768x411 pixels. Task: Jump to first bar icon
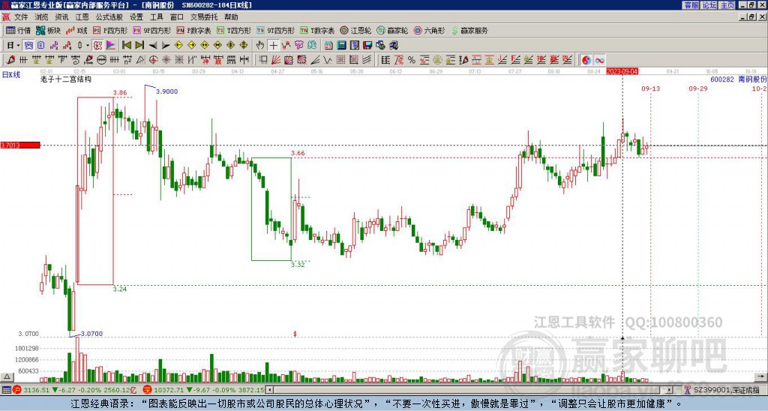(126, 46)
